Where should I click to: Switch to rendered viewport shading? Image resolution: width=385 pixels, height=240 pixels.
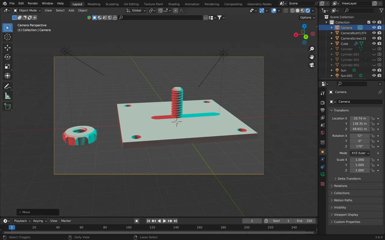click(308, 10)
